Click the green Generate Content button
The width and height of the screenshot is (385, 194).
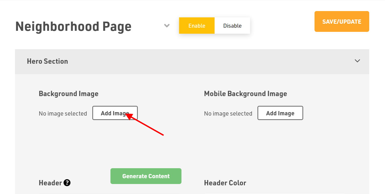[146, 176]
